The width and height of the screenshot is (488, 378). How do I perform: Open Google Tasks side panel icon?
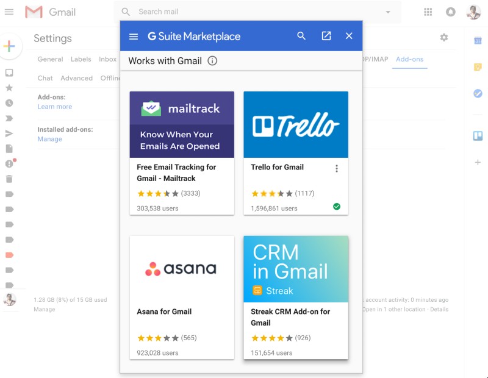(478, 93)
